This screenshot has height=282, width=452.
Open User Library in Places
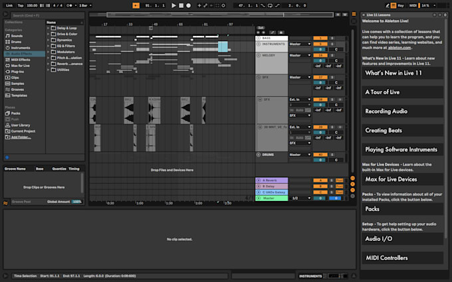pyautogui.click(x=21, y=125)
